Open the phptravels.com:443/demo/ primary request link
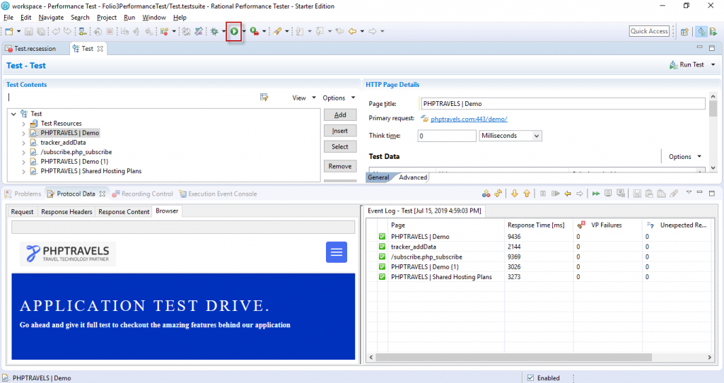 469,119
